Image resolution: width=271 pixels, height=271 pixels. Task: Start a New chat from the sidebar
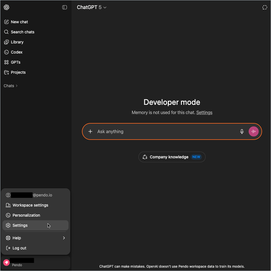19,22
